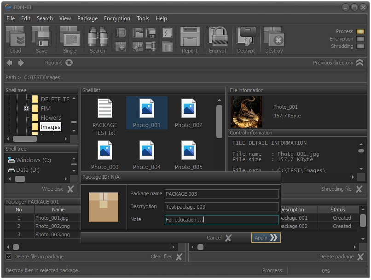Click the Wipe disk X icon
This screenshot has width=371, height=280.
(x=70, y=189)
